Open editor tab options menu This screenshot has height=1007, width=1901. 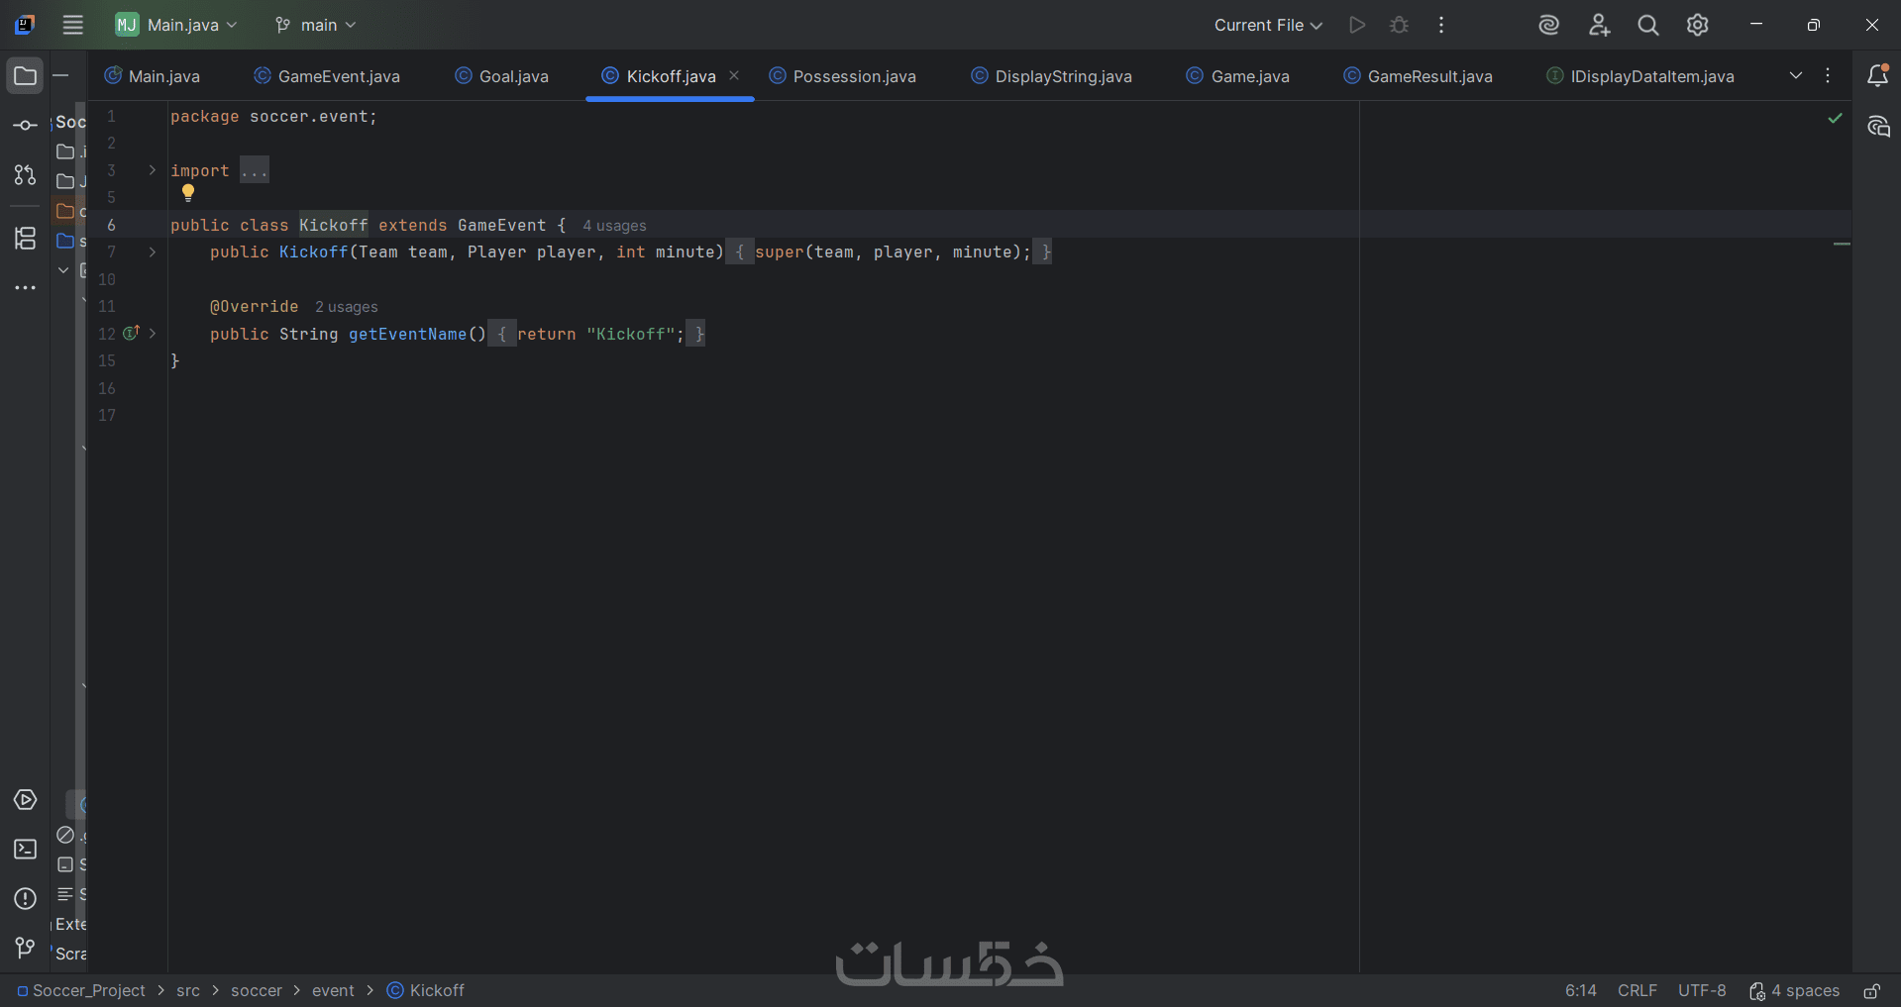[x=1828, y=75]
